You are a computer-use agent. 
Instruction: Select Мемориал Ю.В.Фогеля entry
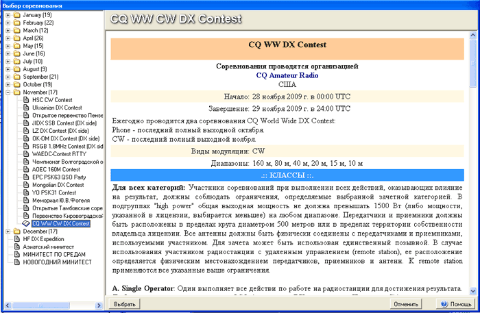[61, 201]
